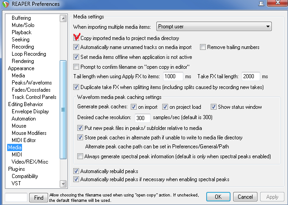Select Mute/Solo in the preferences tree
Viewport: 288px width, 205px height.
(23, 25)
